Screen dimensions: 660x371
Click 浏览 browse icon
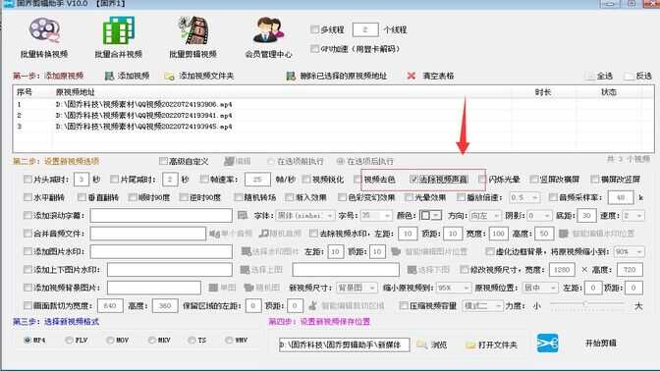[x=421, y=344]
